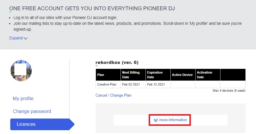Open the Change password page
The height and width of the screenshot is (134, 256).
pos(32,112)
